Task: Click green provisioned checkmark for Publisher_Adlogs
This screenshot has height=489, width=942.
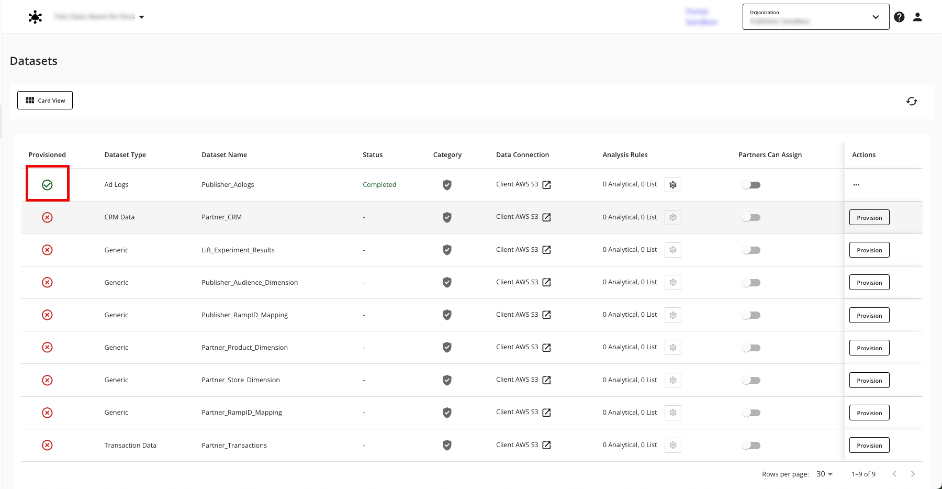Action: [x=47, y=185]
